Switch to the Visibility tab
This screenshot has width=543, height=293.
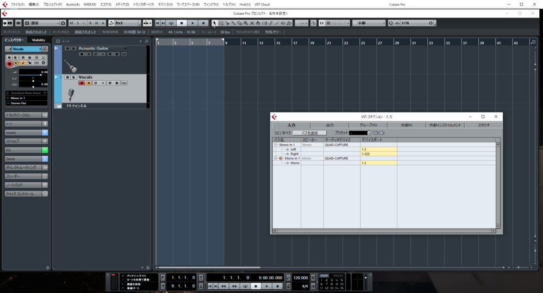[39, 40]
